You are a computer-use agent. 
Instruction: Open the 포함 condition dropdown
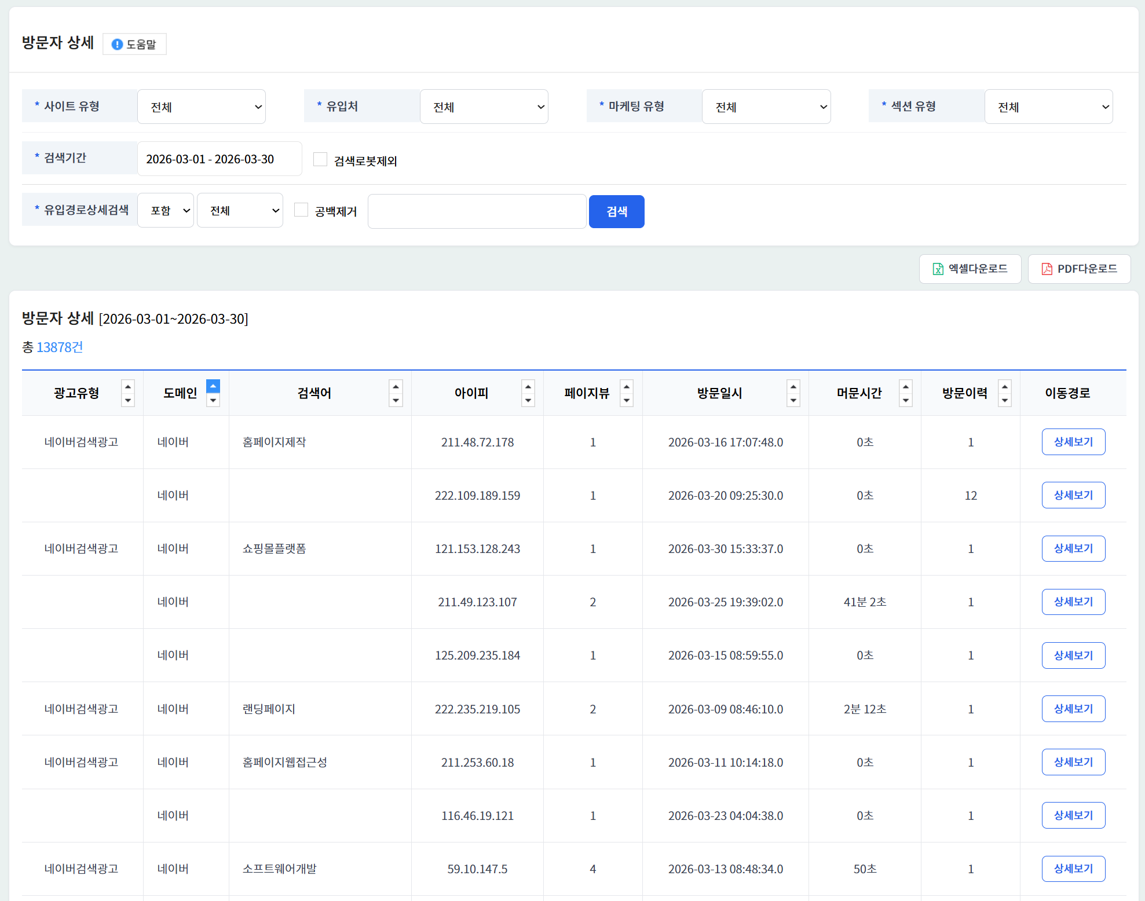(166, 210)
